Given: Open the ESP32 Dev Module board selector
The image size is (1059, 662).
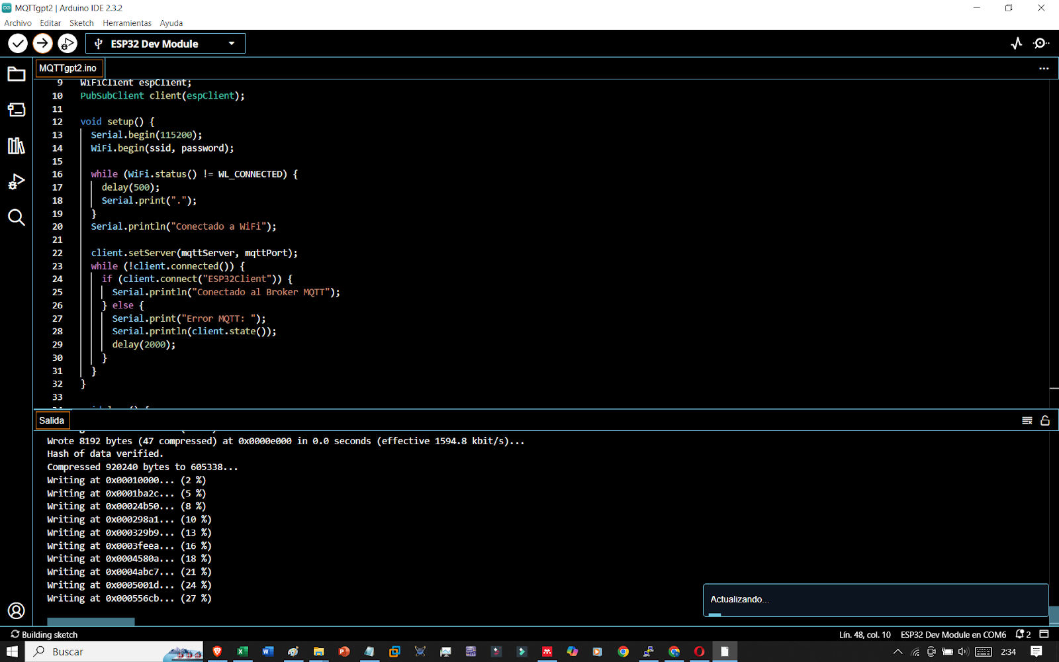Looking at the screenshot, I should [165, 44].
